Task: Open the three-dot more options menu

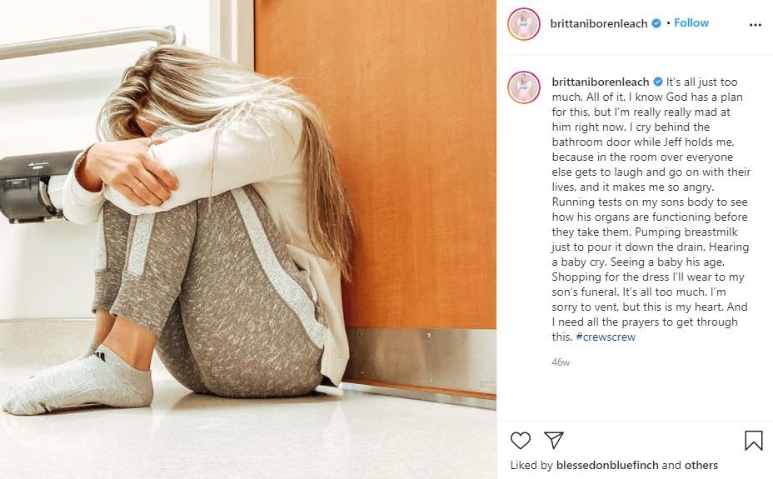Action: click(755, 25)
